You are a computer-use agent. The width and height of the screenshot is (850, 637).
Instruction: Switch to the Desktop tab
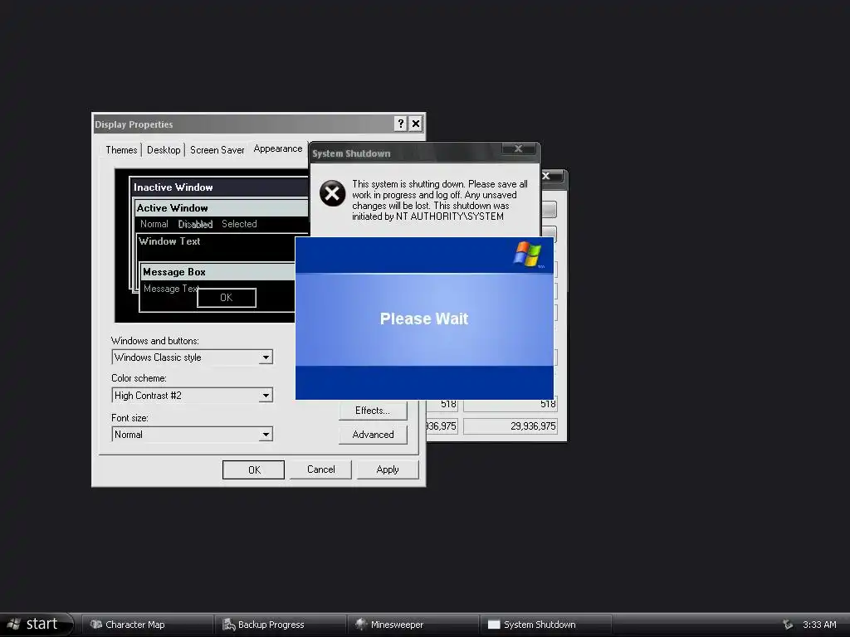164,150
